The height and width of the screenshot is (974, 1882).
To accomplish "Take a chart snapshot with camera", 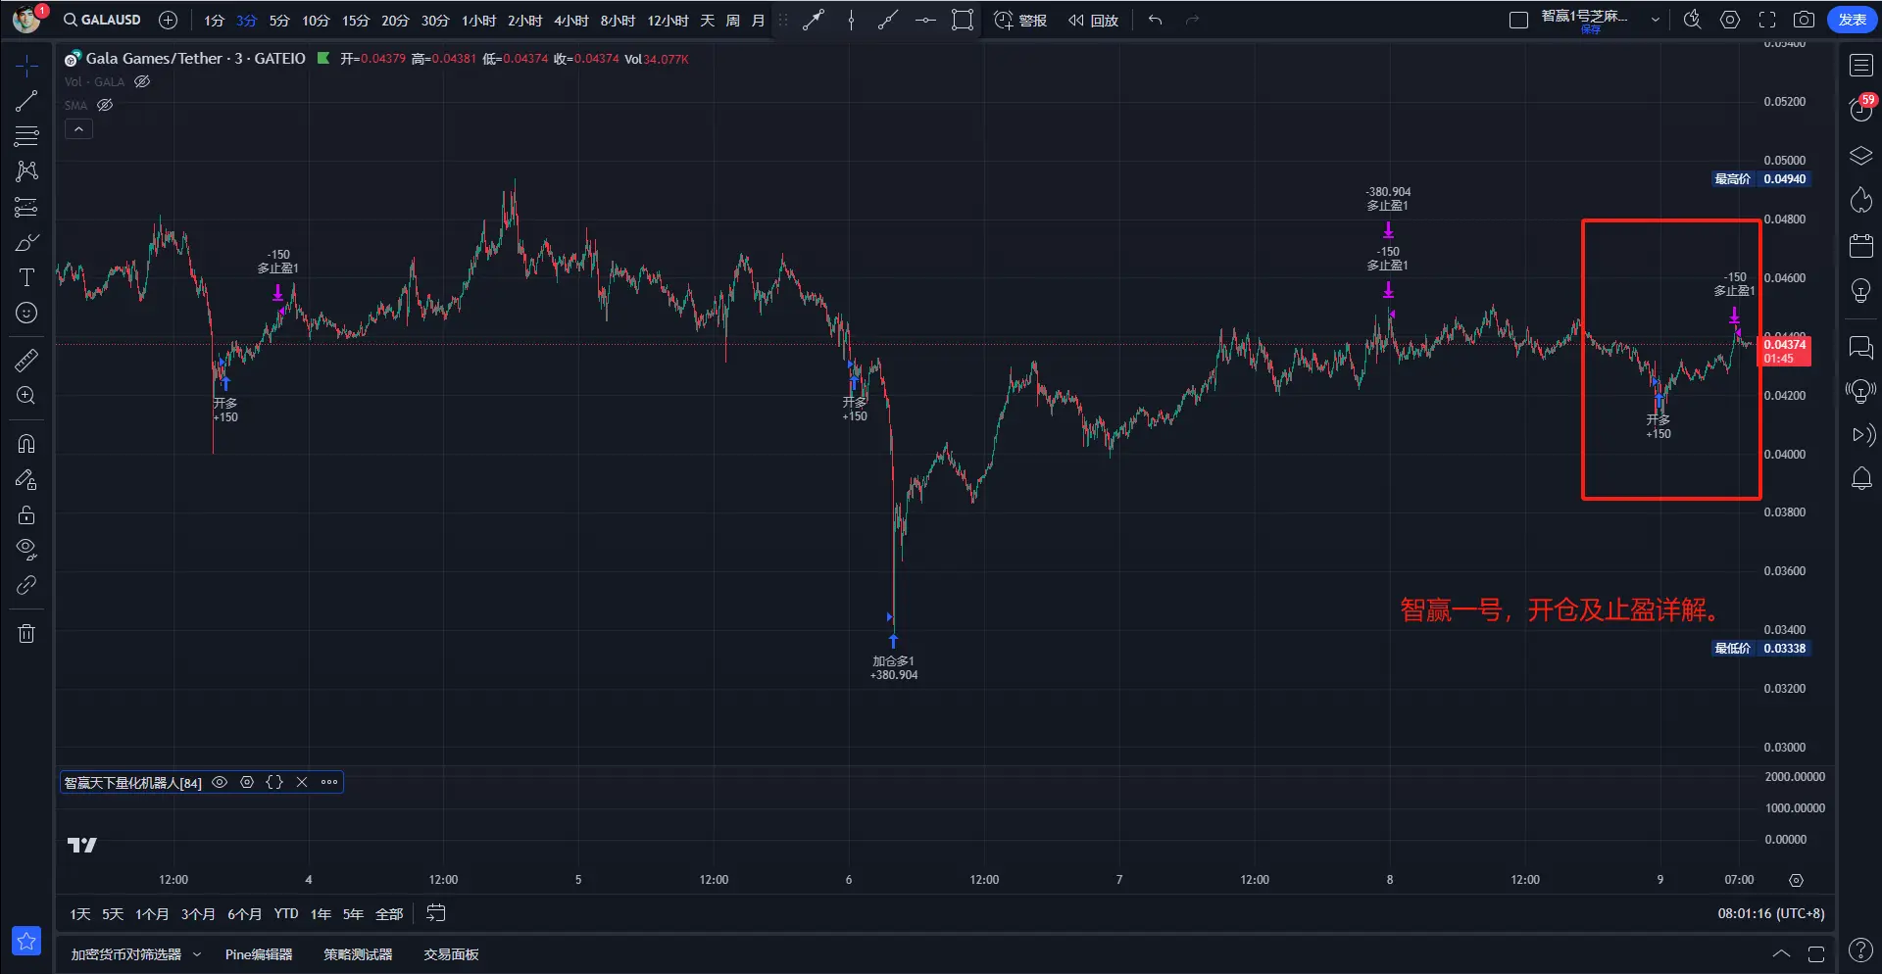I will point(1804,20).
